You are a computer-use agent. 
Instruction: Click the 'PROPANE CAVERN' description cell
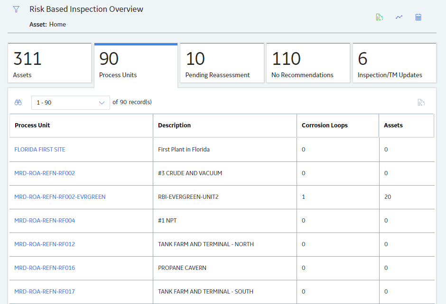point(225,268)
